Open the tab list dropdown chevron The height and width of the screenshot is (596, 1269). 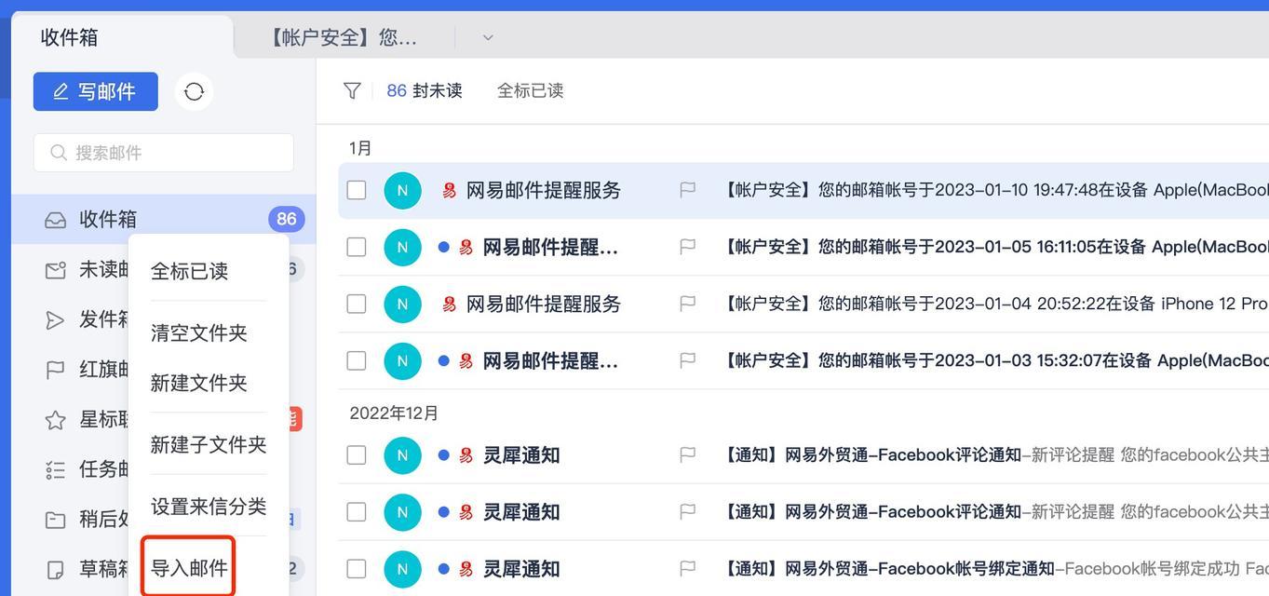coord(487,37)
